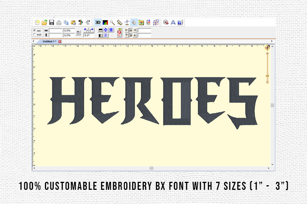Select the inch units radio button
This screenshot has width=307, height=204.
tap(35, 34)
